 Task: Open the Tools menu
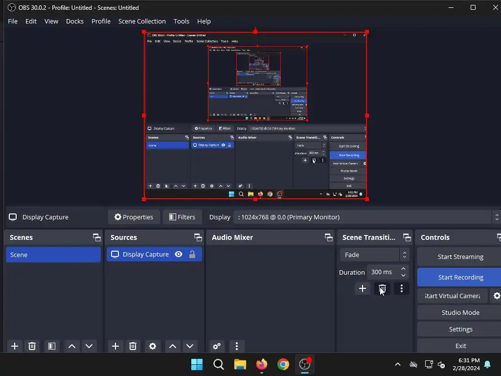[181, 21]
